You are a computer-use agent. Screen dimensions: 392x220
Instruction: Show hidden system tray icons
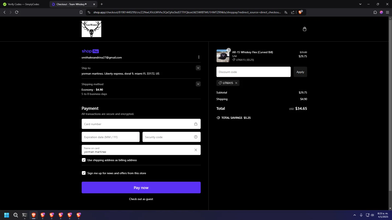(355, 215)
